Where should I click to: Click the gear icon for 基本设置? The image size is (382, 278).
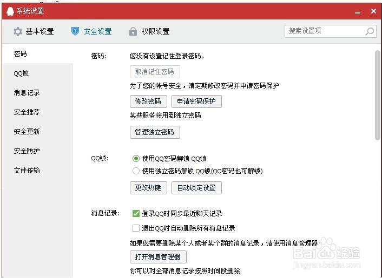tap(18, 32)
